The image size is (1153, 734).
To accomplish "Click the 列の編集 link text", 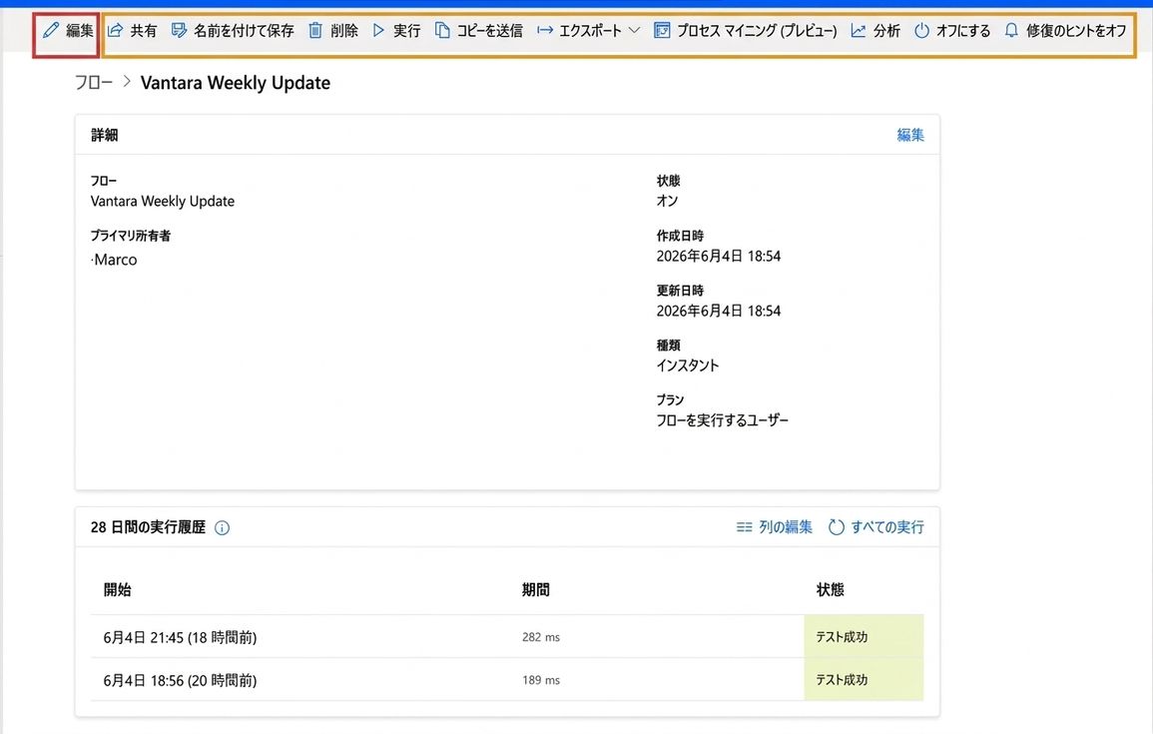I will tap(786, 527).
